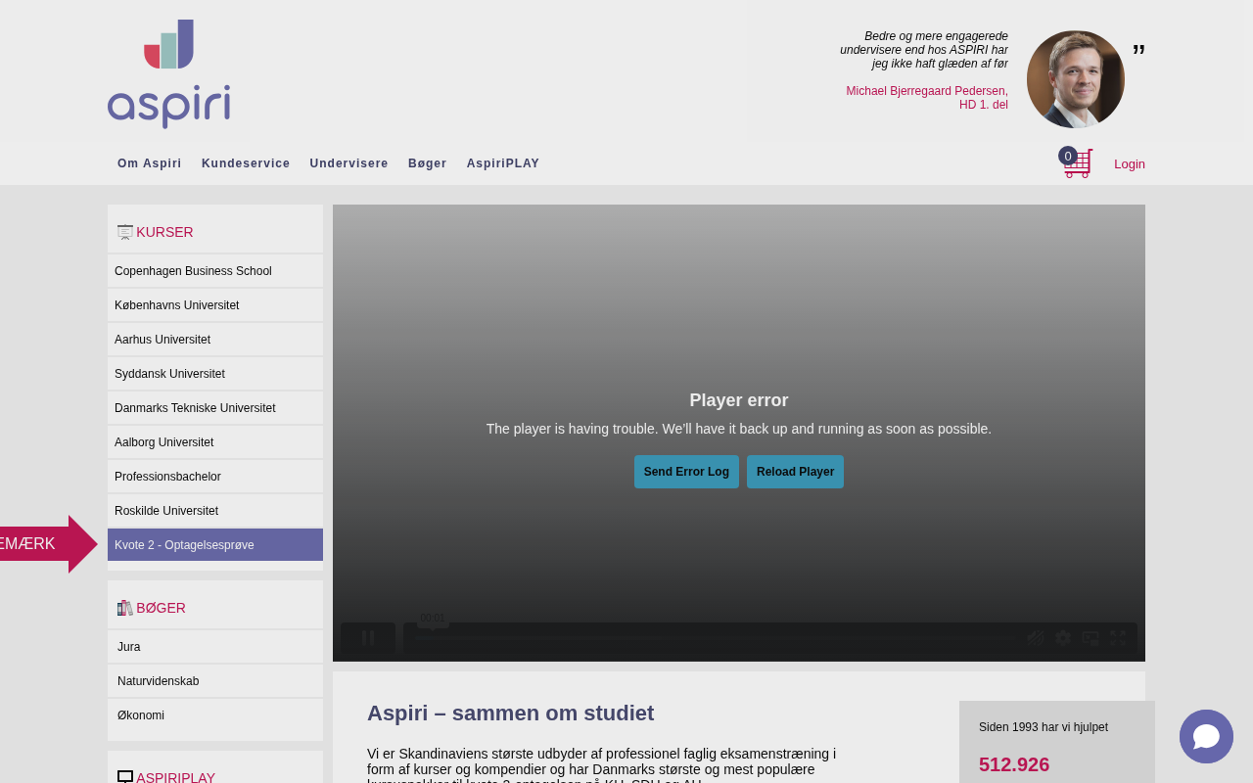Open the Kundeservice menu

(x=246, y=163)
